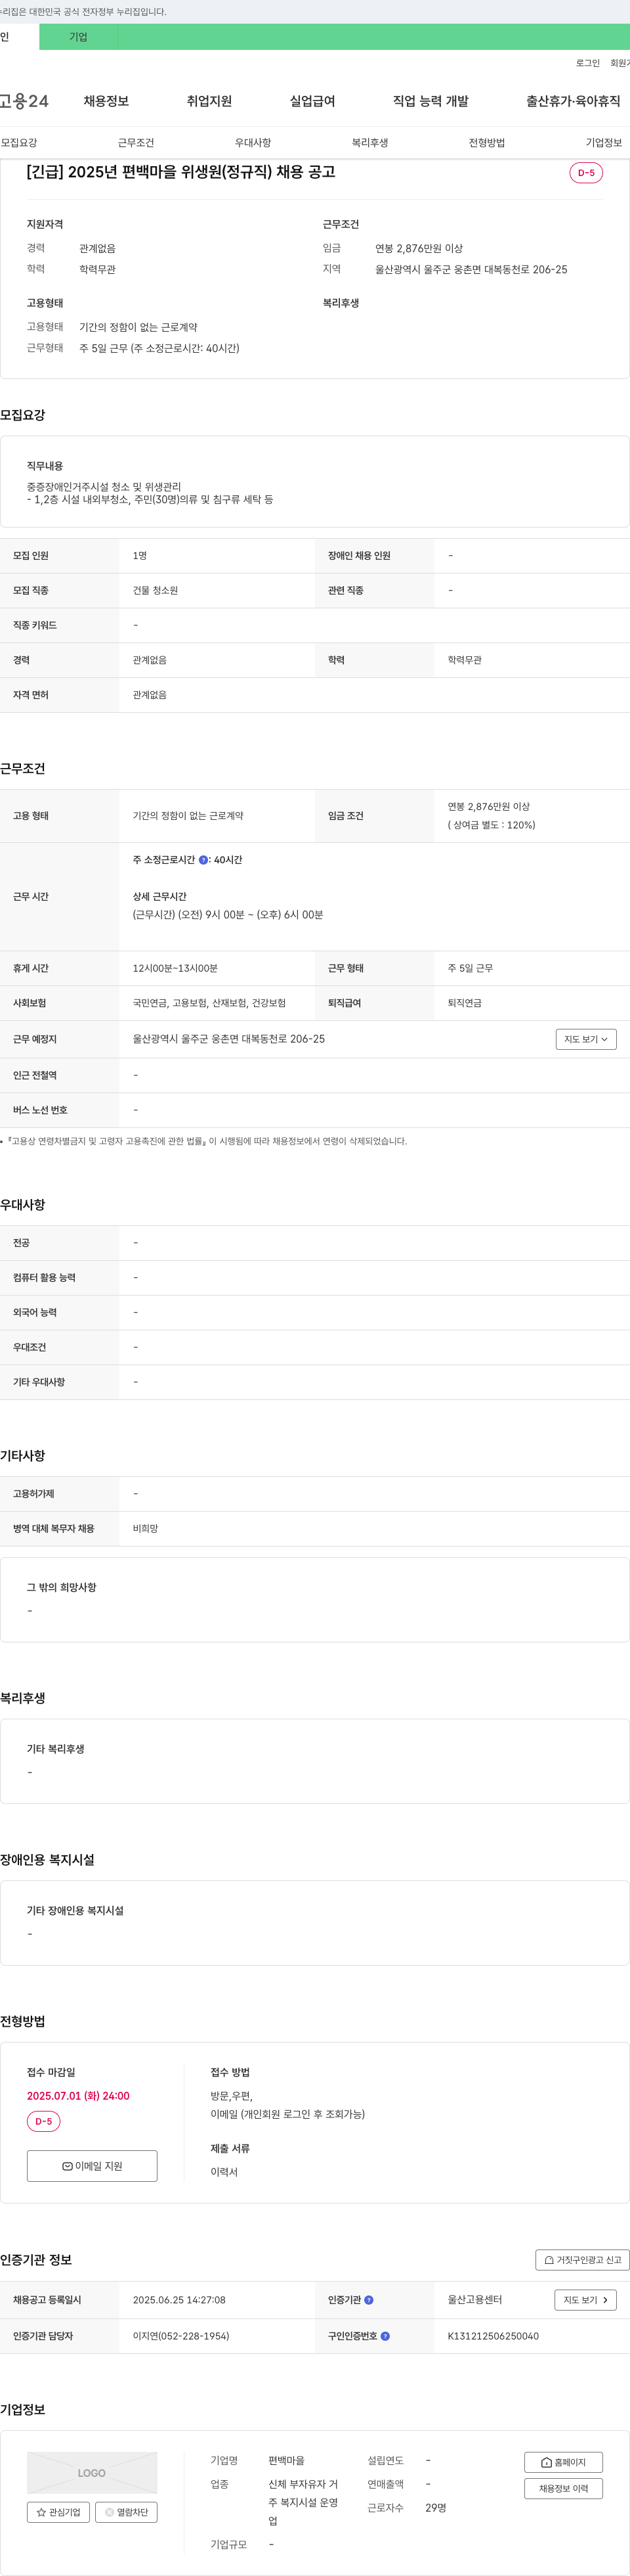630x2576 pixels.
Task: Click the registration time 2025.06.25 14:27:08
Action: tap(178, 2300)
